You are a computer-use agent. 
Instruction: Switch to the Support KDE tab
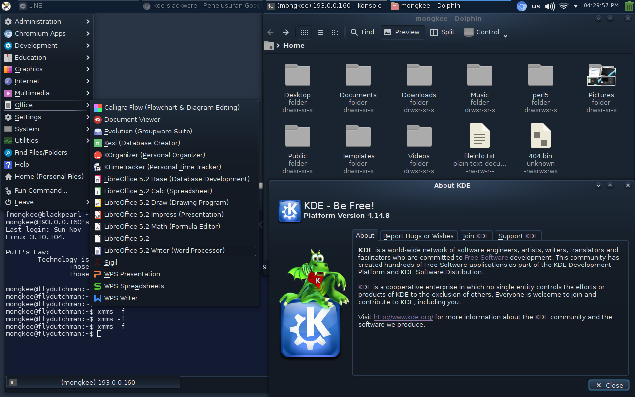click(x=518, y=236)
